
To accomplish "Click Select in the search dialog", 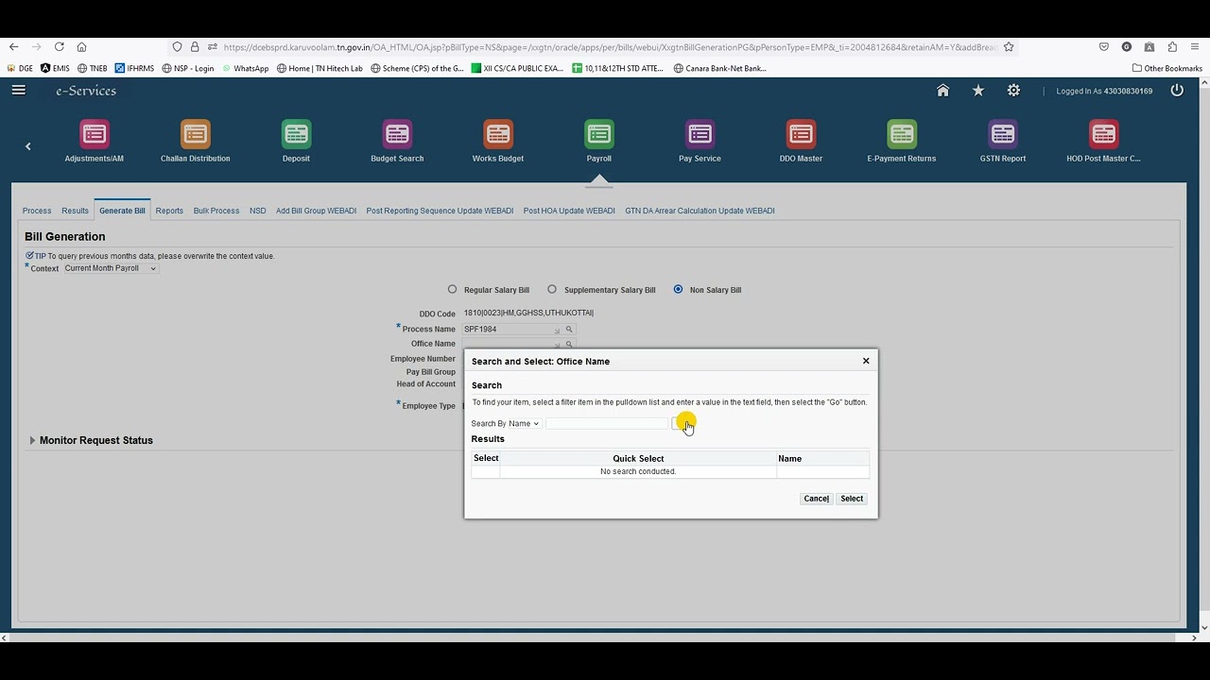I will click(852, 499).
